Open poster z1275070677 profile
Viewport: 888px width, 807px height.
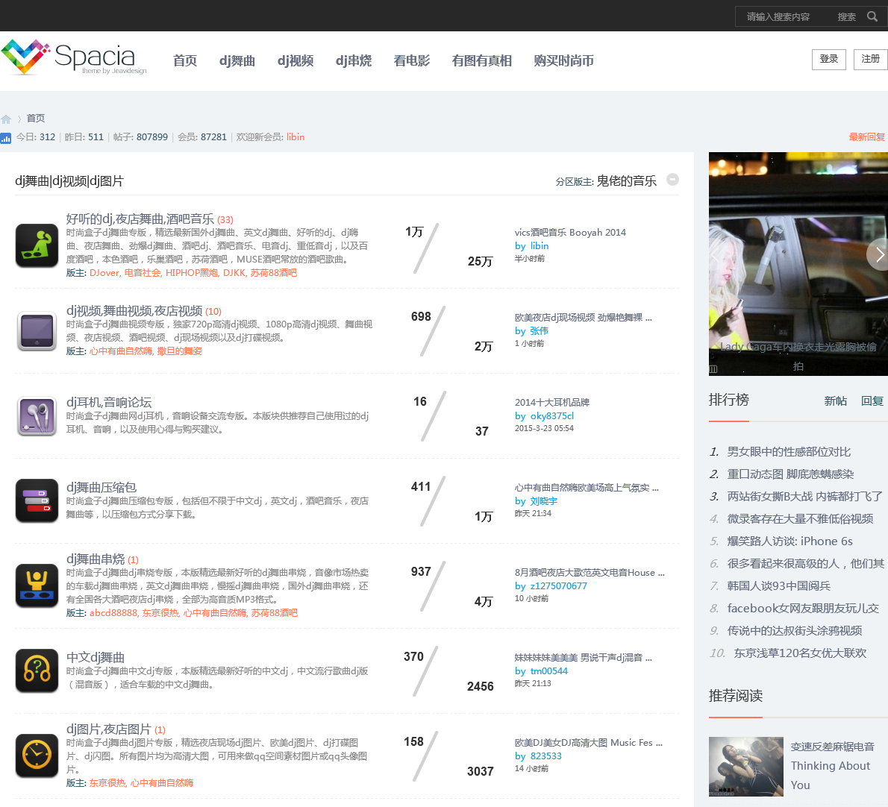tap(558, 586)
